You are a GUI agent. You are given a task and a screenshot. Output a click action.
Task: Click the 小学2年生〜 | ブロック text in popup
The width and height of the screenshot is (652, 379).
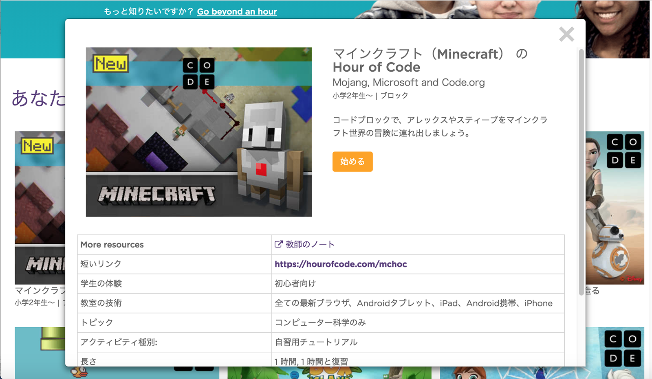point(370,96)
